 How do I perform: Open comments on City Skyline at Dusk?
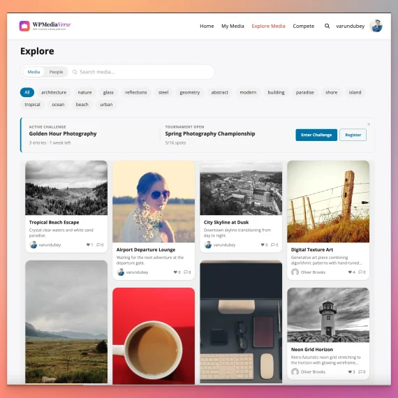(273, 244)
